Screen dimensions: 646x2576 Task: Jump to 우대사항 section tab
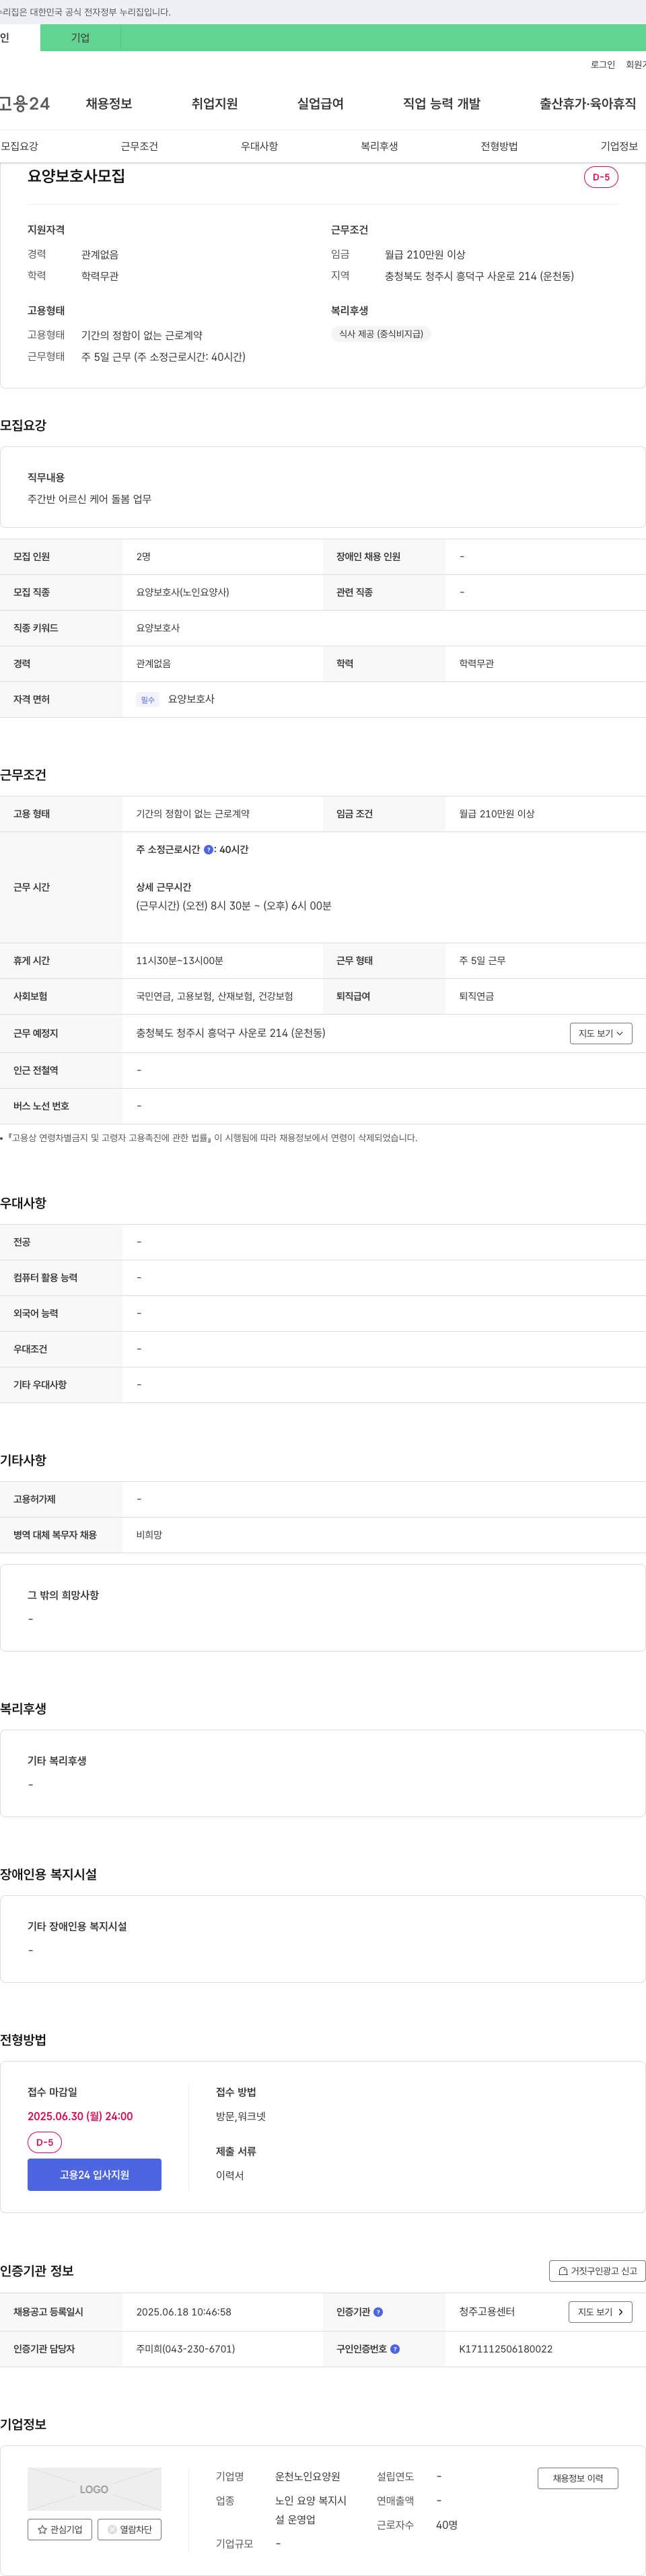[260, 146]
